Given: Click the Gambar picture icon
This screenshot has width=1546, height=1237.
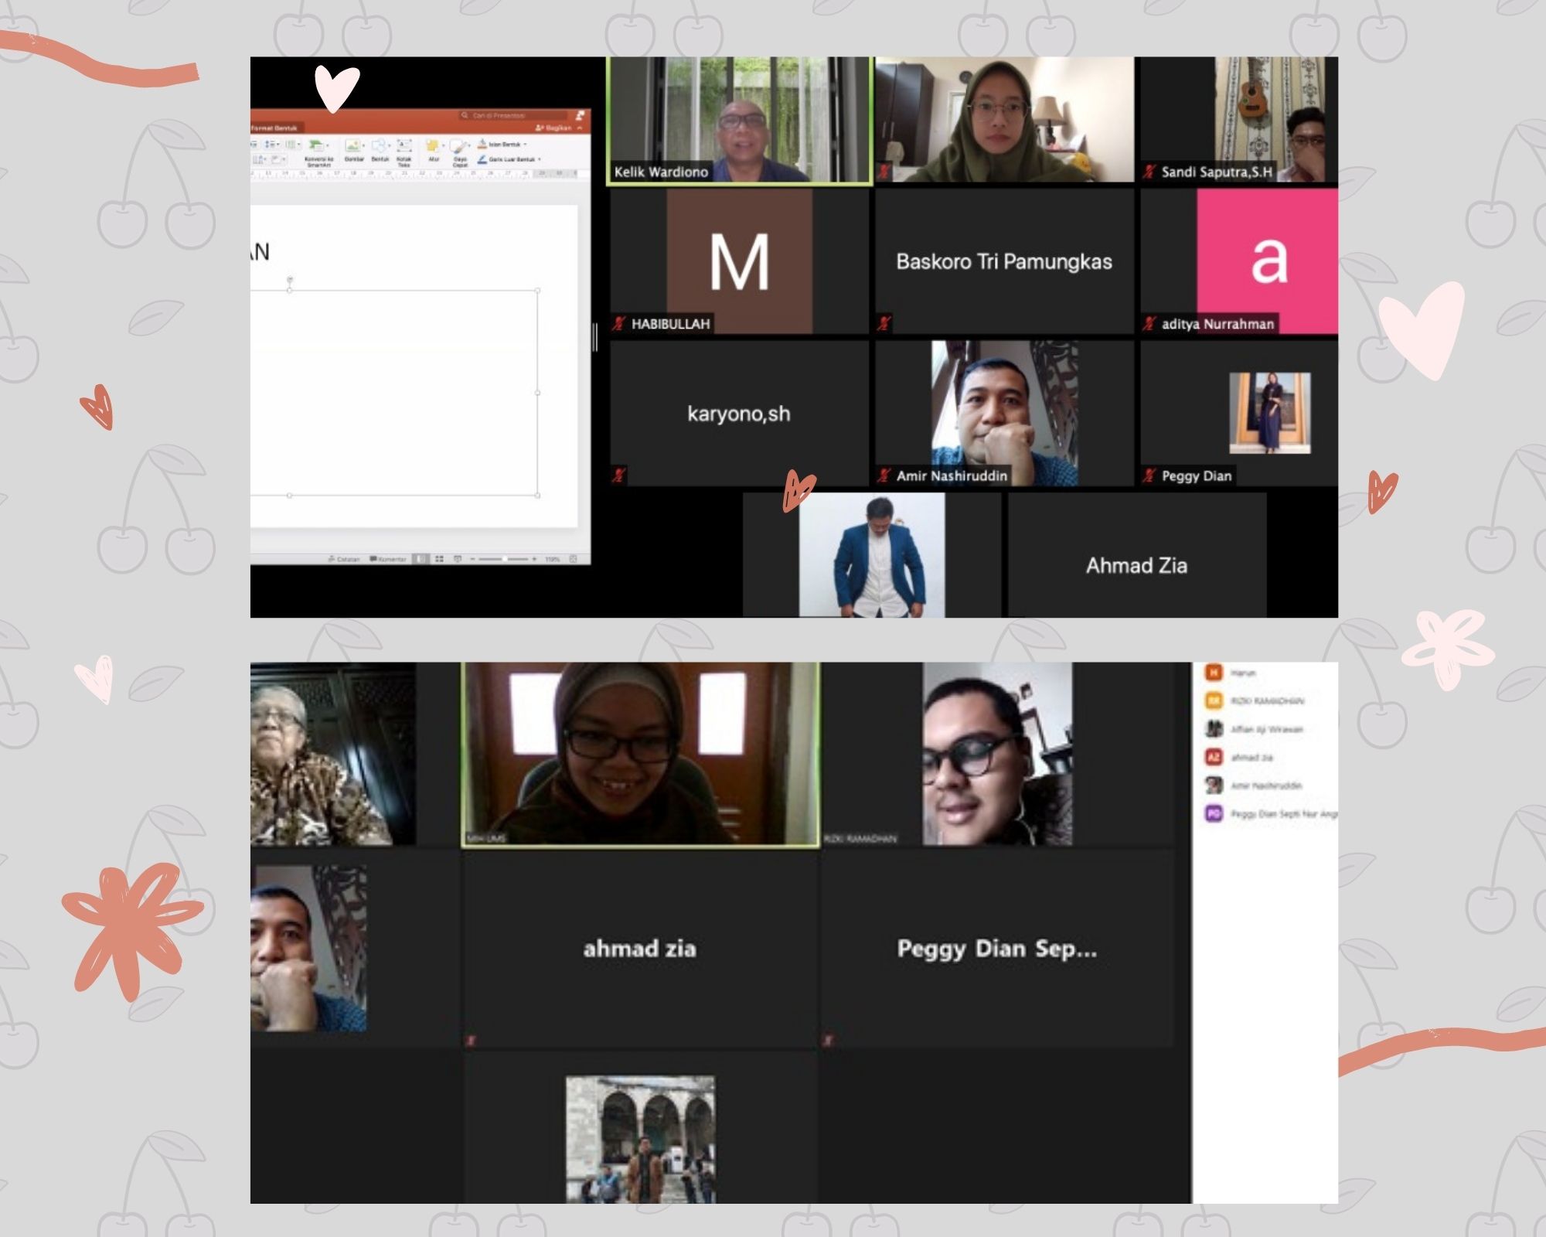Looking at the screenshot, I should [352, 145].
